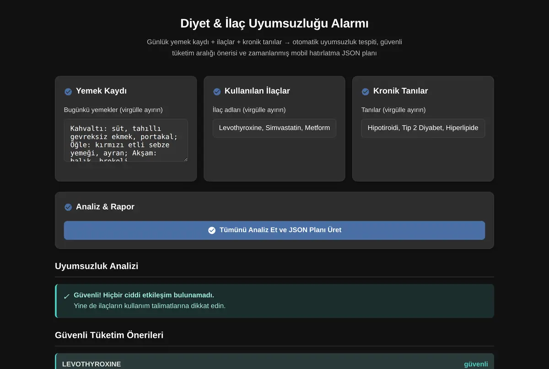Click the LEVOTHYROXINE recommendation card title
The height and width of the screenshot is (369, 549).
point(91,364)
